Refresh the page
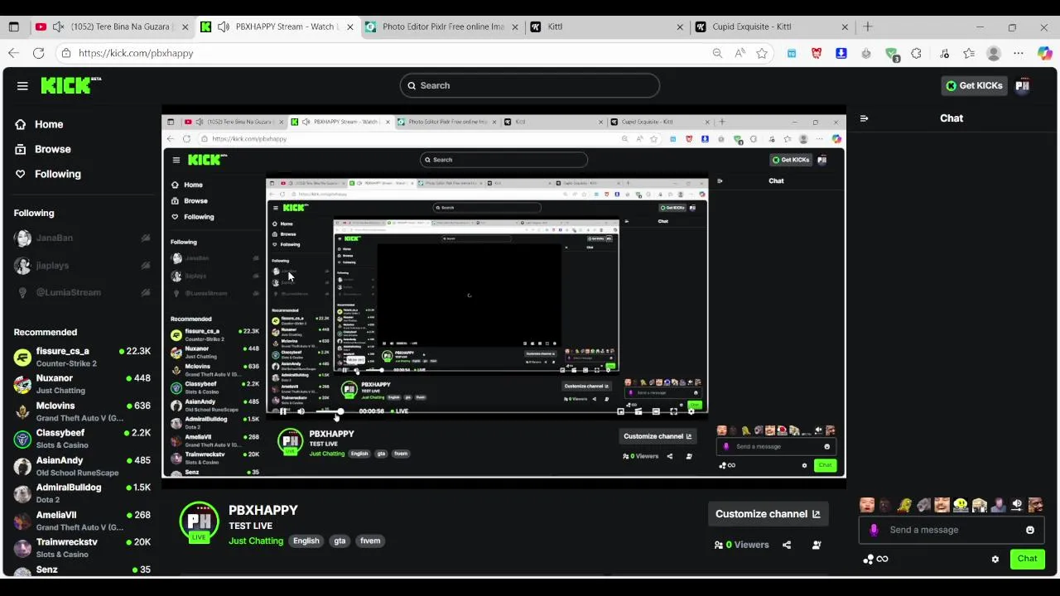The image size is (1060, 596). [x=38, y=53]
